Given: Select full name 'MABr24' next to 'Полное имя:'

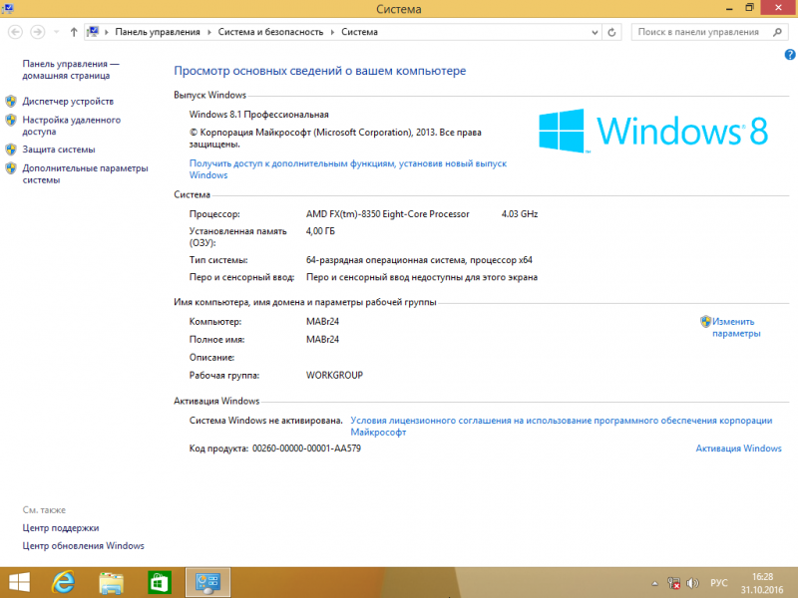Looking at the screenshot, I should click(x=322, y=339).
